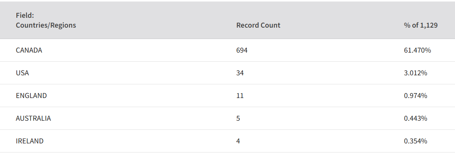
Task: Click the record count 4 for Ireland
Action: tap(238, 141)
